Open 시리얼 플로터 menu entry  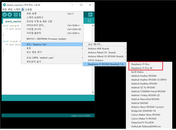(x=52, y=33)
